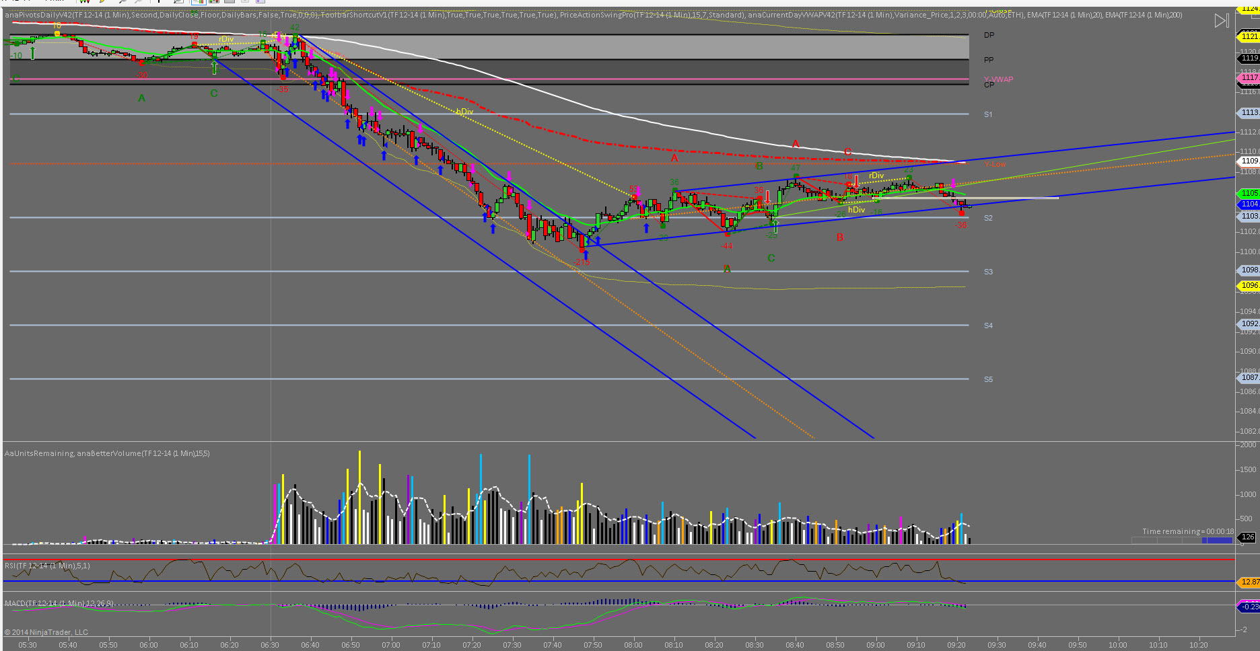Image resolution: width=1260 pixels, height=651 pixels.
Task: Click the blue 1104 price marker
Action: point(1249,204)
